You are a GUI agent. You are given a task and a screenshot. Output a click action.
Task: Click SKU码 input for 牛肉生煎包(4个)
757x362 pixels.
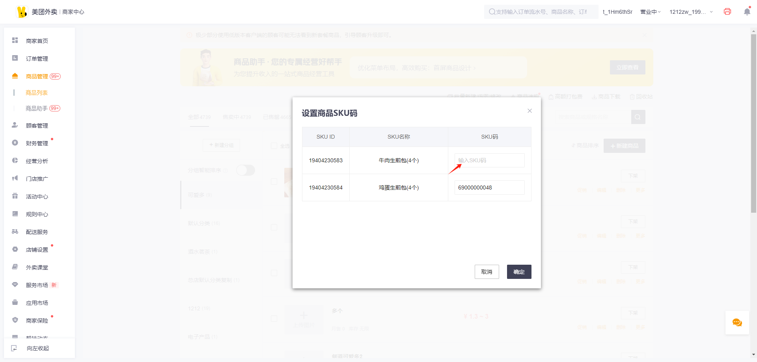[489, 160]
